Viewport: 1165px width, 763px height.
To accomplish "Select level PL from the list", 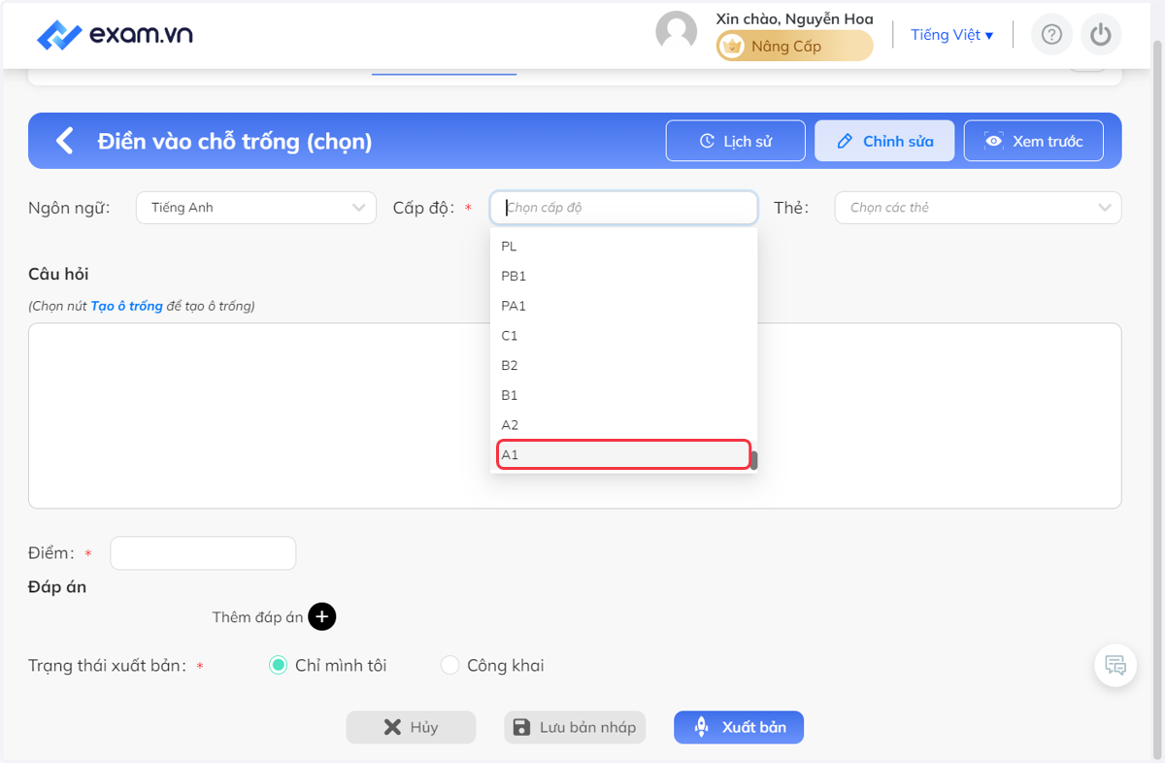I will [621, 247].
